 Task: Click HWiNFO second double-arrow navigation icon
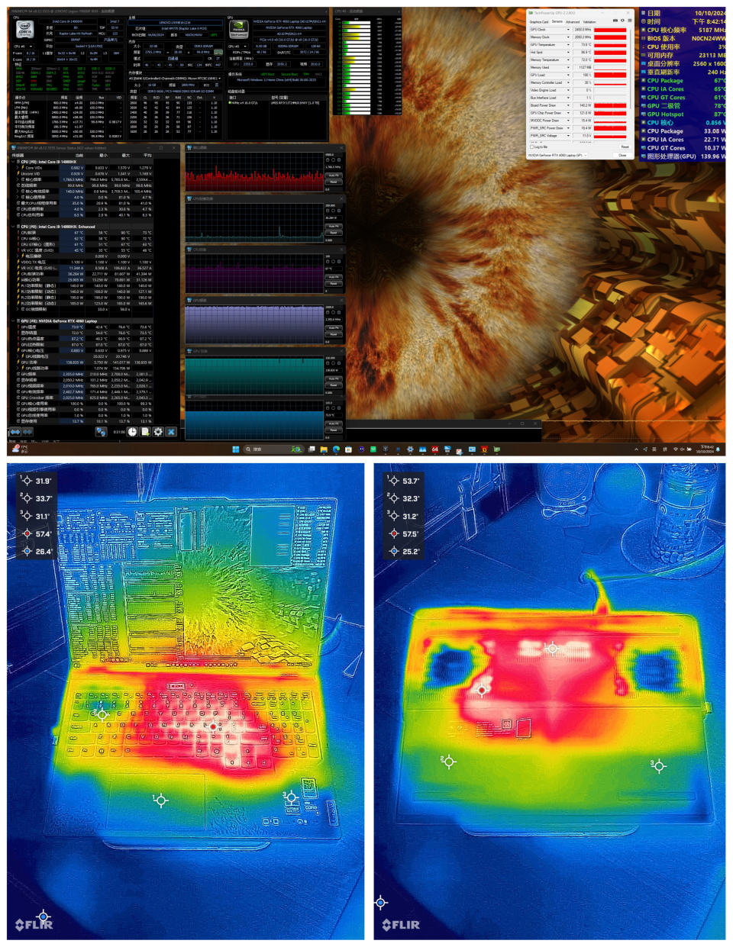(27, 432)
